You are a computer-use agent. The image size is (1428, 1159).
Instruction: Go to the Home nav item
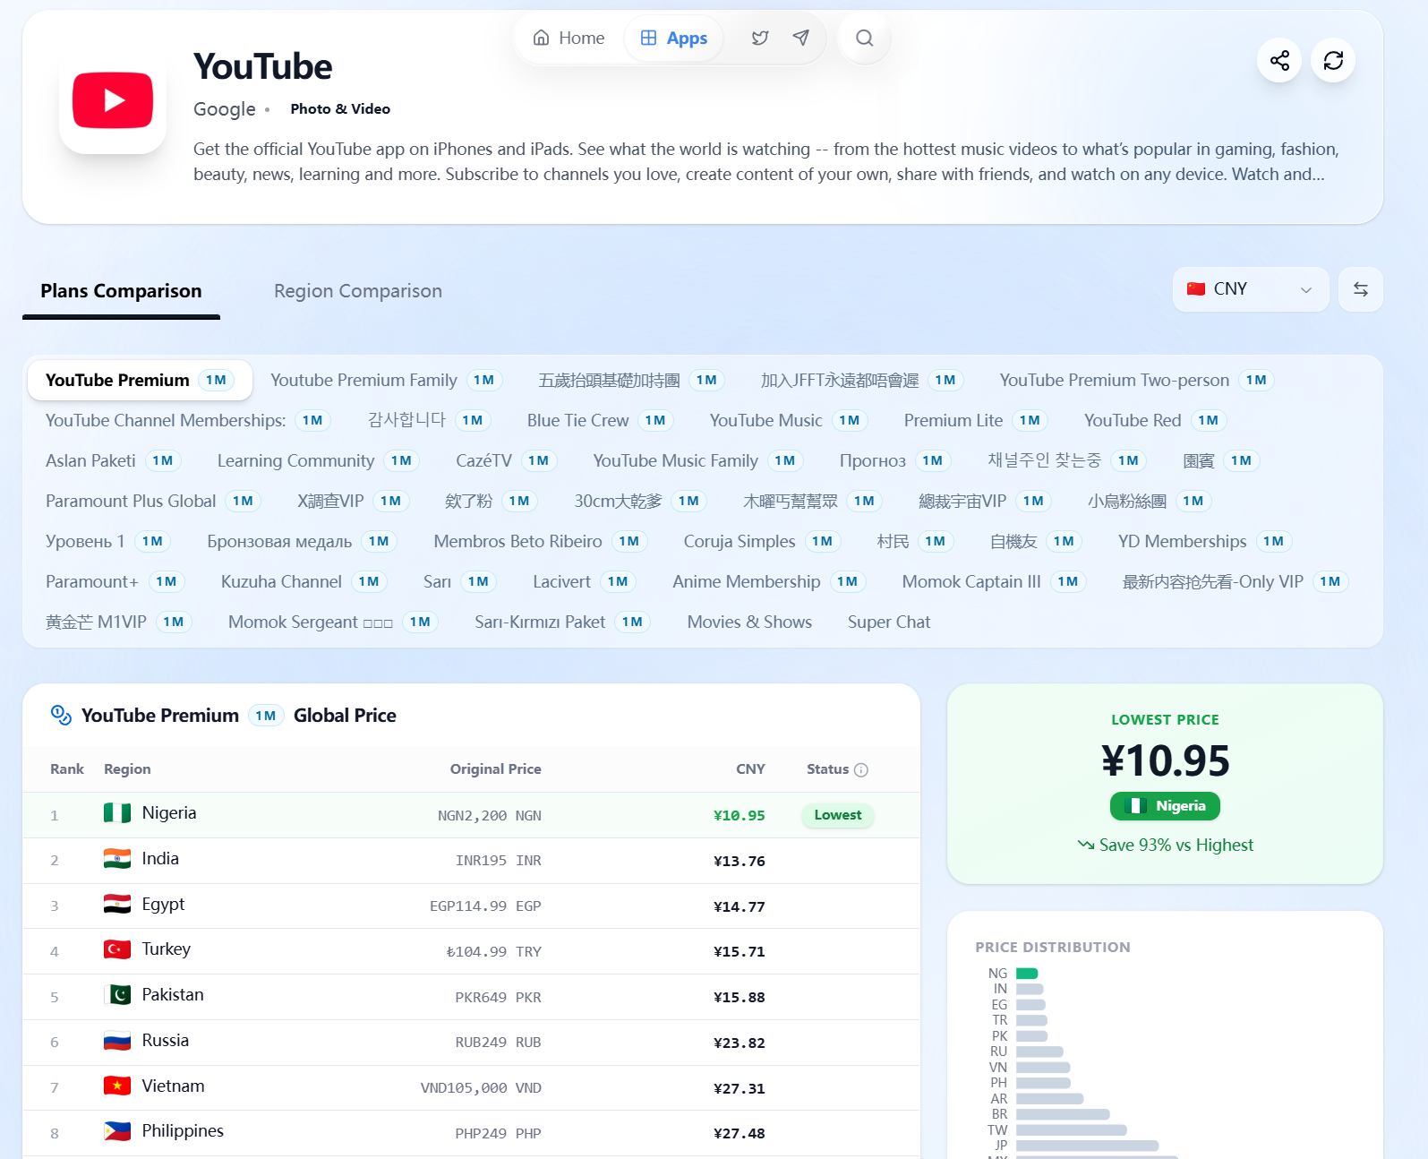(x=569, y=38)
